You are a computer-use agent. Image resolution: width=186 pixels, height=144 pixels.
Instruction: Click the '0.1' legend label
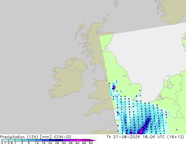point(3,143)
